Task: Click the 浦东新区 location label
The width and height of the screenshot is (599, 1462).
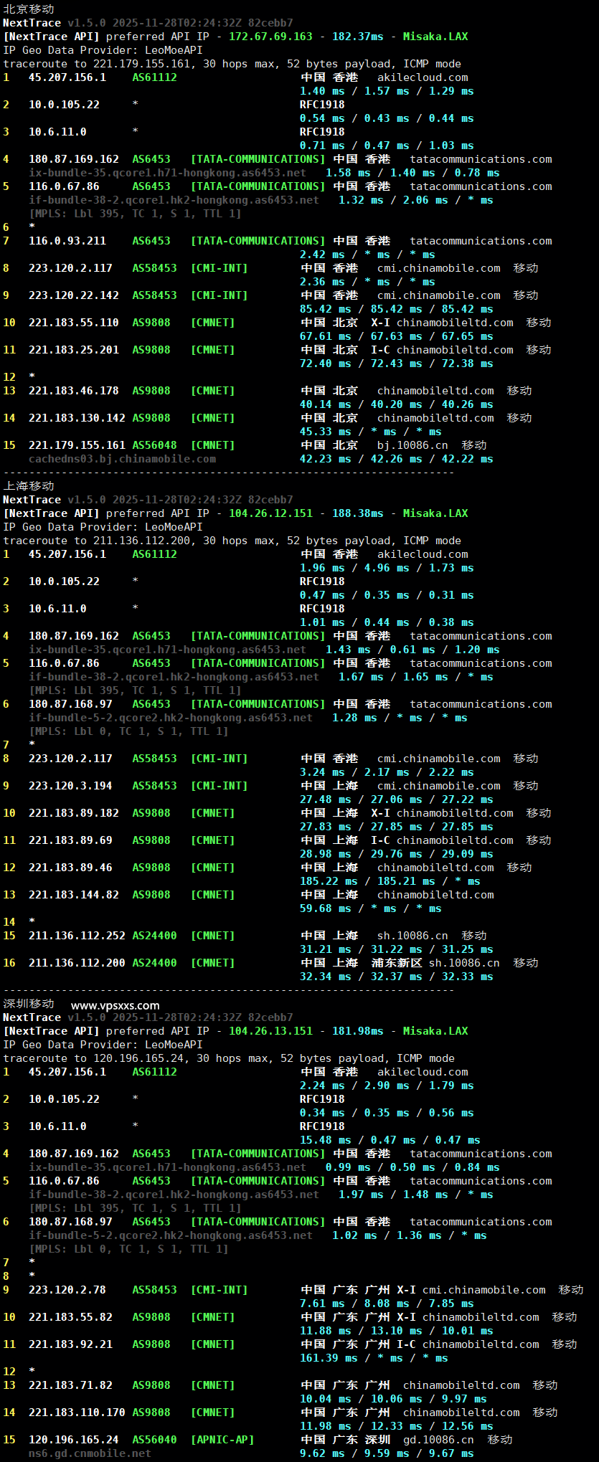Action: [396, 963]
